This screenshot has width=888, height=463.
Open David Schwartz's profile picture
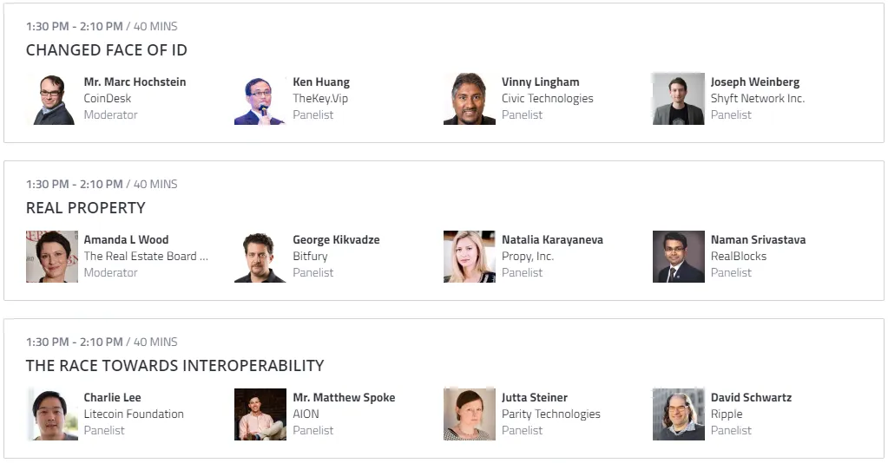click(x=679, y=414)
